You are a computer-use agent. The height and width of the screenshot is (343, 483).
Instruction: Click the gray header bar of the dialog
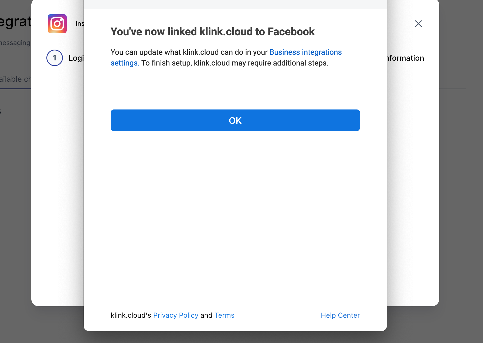point(235,4)
